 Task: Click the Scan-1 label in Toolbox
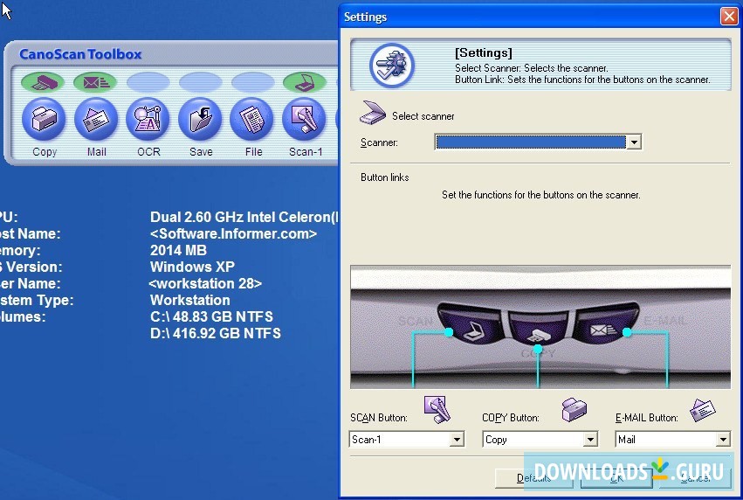306,152
